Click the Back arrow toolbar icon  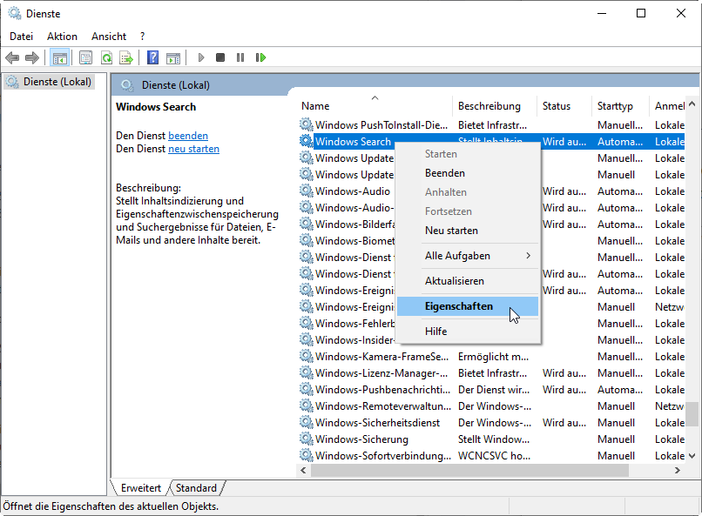pos(12,57)
